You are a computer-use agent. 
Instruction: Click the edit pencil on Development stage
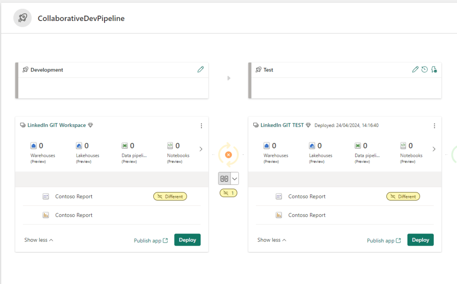coord(201,70)
